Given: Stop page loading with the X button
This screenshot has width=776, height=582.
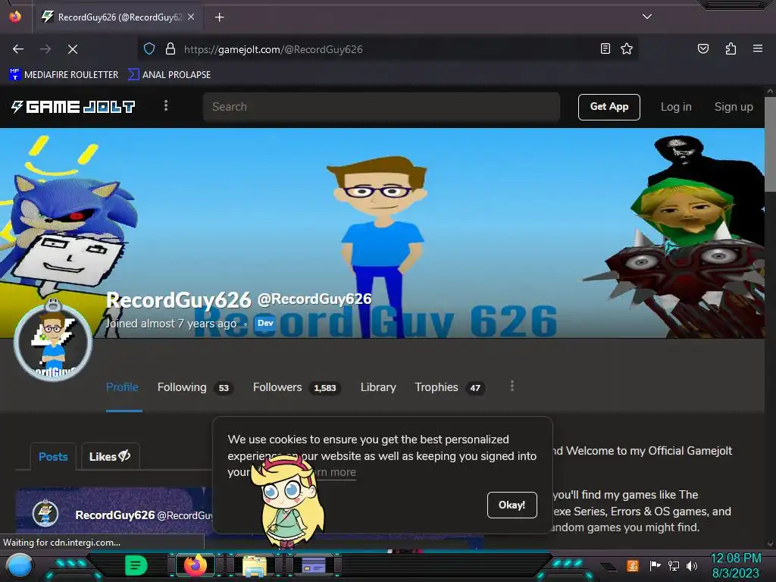Looking at the screenshot, I should point(72,49).
